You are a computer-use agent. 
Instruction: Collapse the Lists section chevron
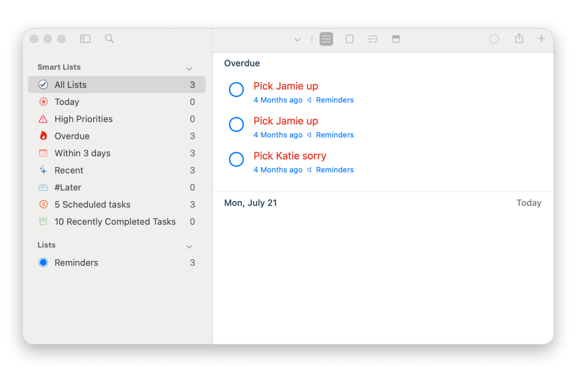189,246
